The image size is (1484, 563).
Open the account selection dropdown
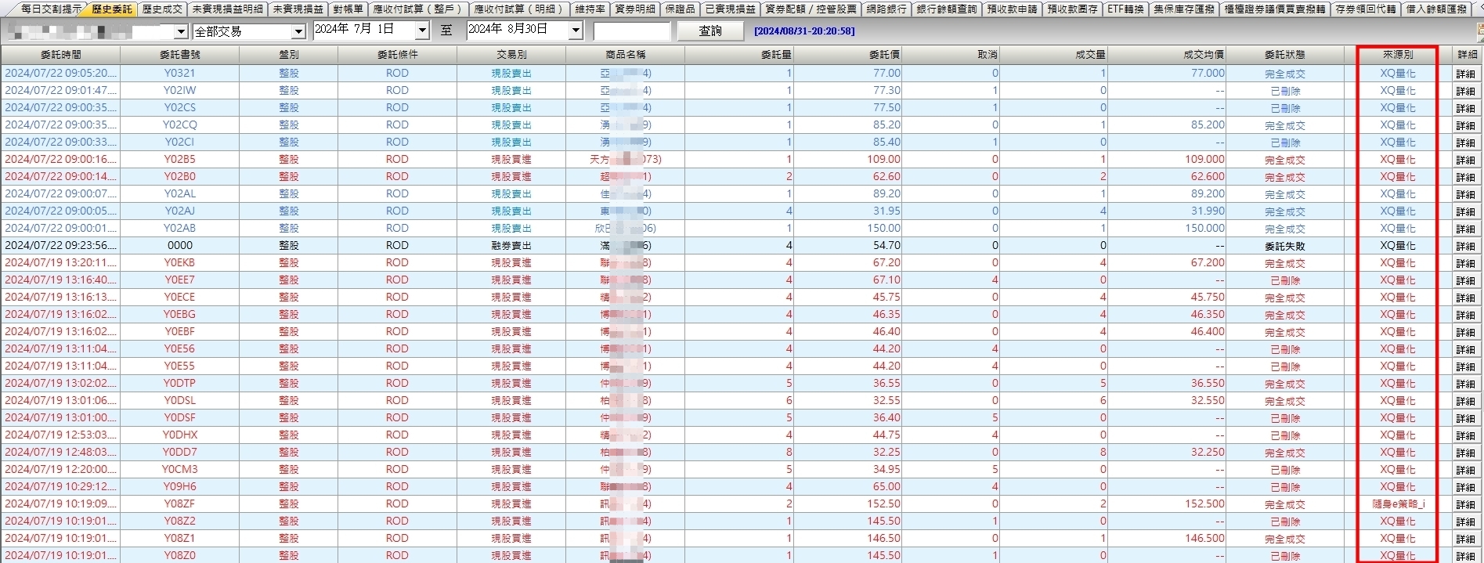(181, 31)
